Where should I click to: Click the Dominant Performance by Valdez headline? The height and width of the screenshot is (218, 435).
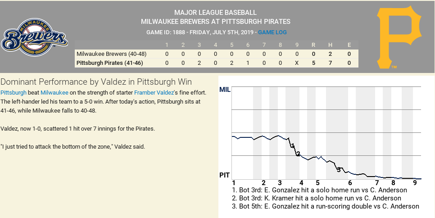click(96, 82)
